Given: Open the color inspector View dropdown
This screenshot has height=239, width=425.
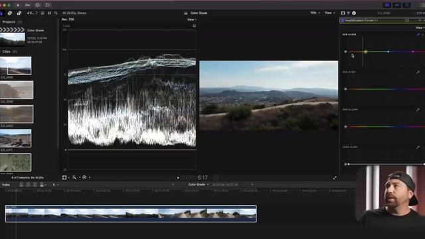Looking at the screenshot, I should point(420,28).
